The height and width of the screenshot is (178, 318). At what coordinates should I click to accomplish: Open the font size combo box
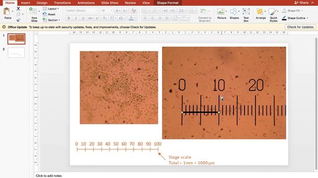[x=106, y=10]
